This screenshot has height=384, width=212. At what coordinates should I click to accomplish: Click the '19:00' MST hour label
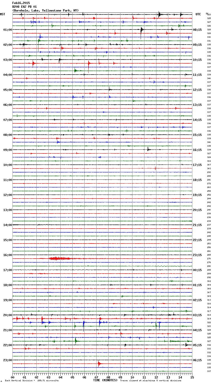pyautogui.click(x=8, y=300)
